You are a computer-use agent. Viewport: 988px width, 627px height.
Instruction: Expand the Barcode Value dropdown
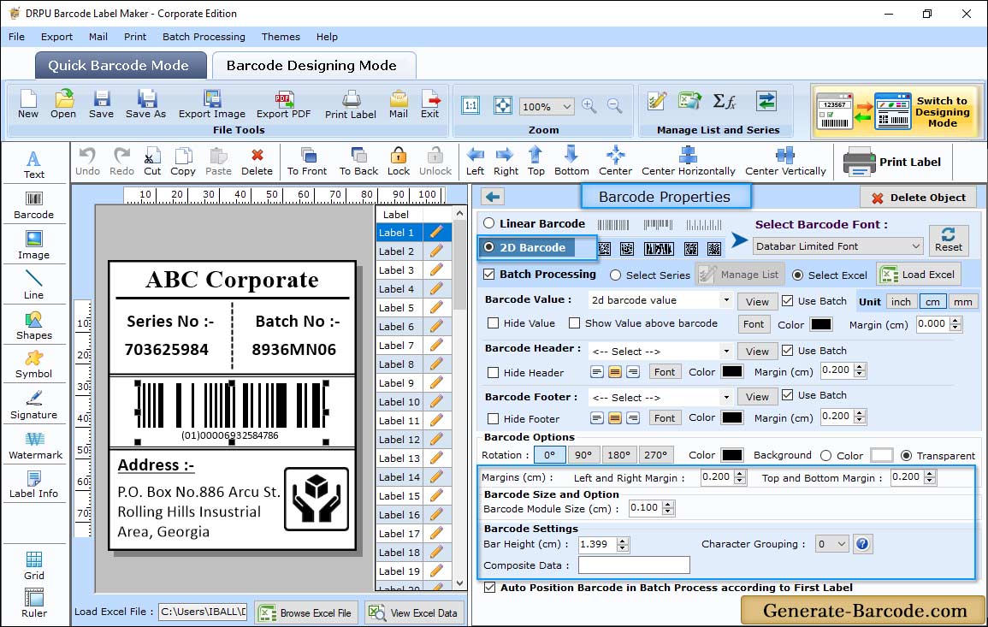point(726,300)
